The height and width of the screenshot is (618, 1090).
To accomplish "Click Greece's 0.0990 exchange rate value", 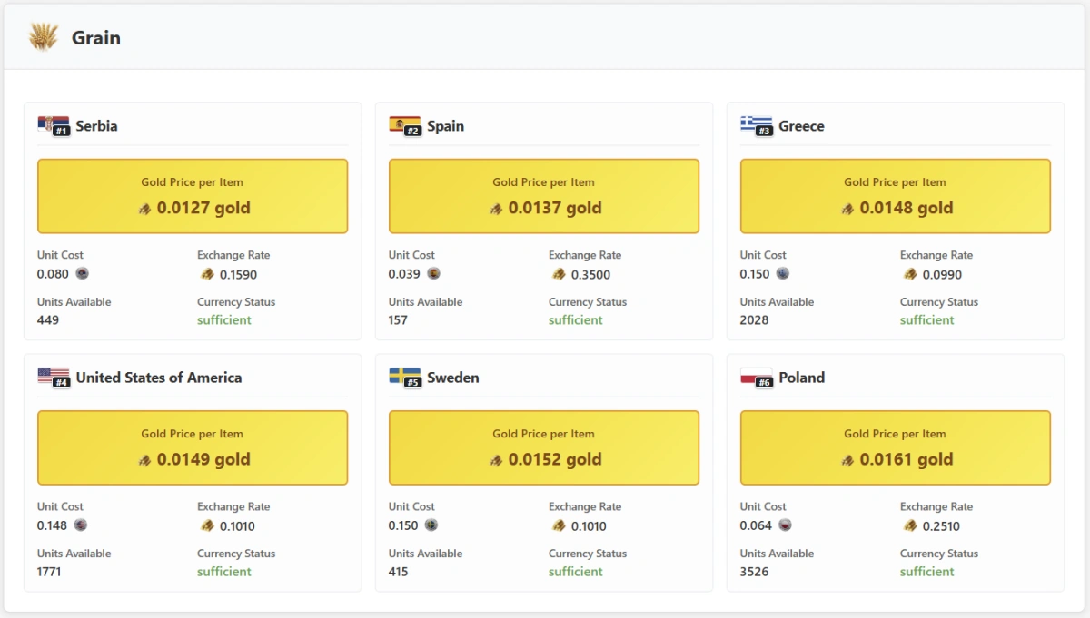I will point(942,274).
